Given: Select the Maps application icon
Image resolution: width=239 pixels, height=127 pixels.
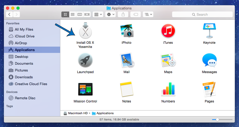Looking at the screenshot, I should (168, 60).
